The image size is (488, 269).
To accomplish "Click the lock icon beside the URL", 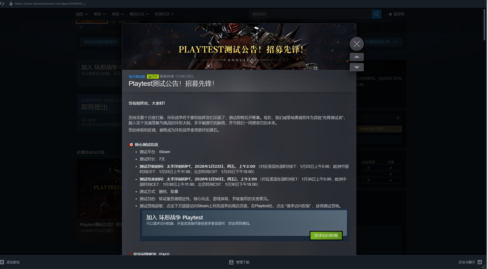I will point(11,4).
